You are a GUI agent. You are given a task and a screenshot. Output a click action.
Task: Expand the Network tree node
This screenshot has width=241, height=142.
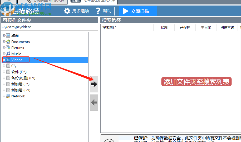coord(4,96)
